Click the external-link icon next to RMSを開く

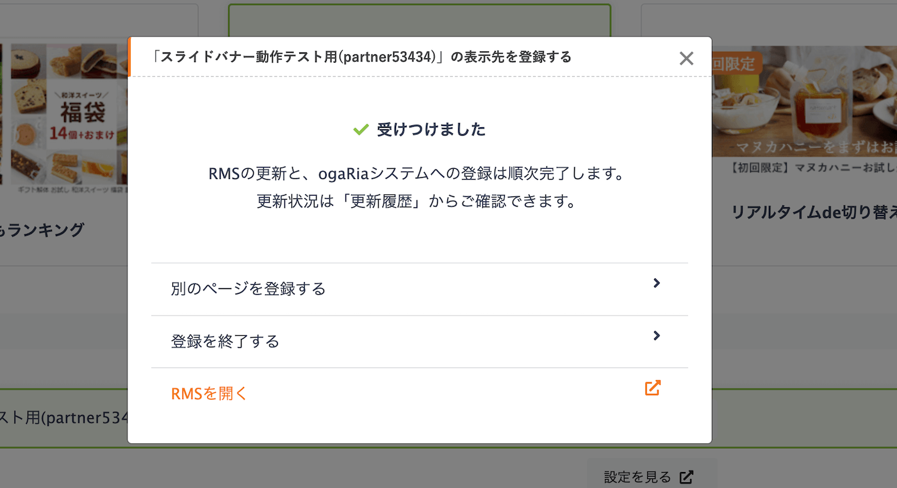(x=652, y=388)
